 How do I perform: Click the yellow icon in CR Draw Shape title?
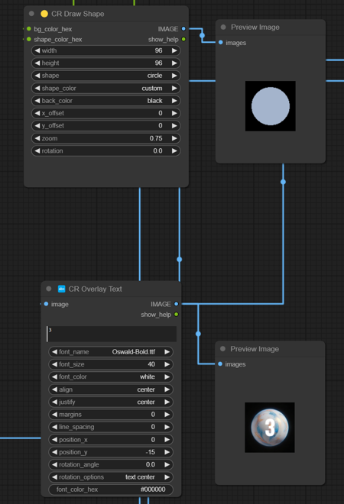44,14
